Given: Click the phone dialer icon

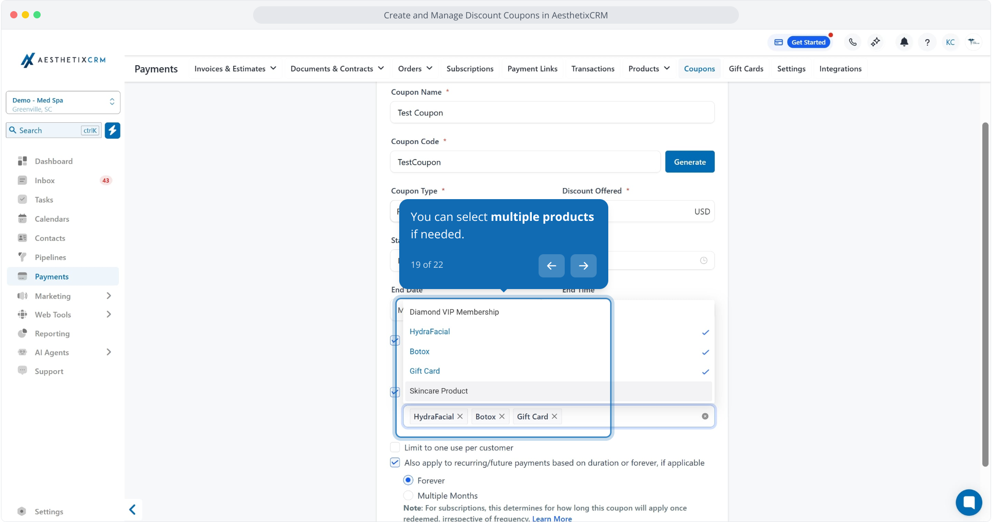Looking at the screenshot, I should (853, 42).
